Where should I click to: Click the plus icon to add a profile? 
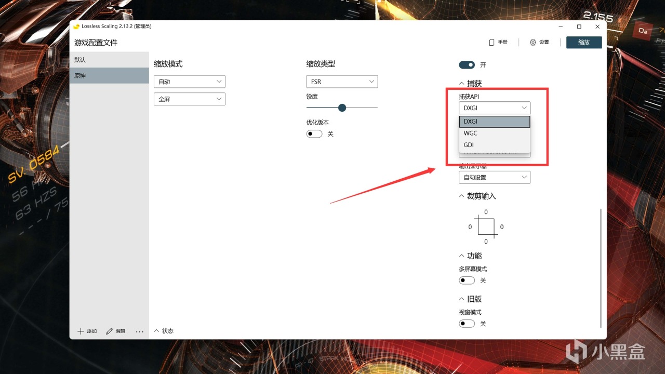click(81, 331)
